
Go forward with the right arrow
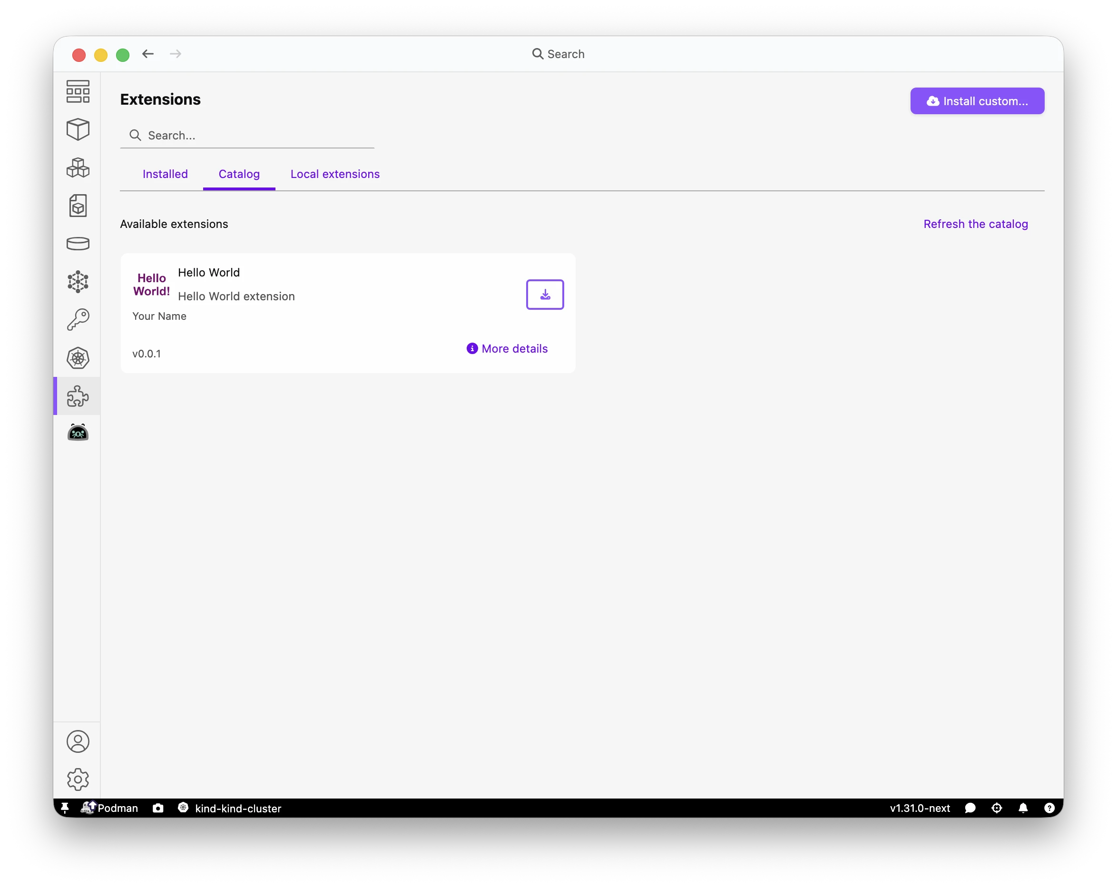coord(176,54)
